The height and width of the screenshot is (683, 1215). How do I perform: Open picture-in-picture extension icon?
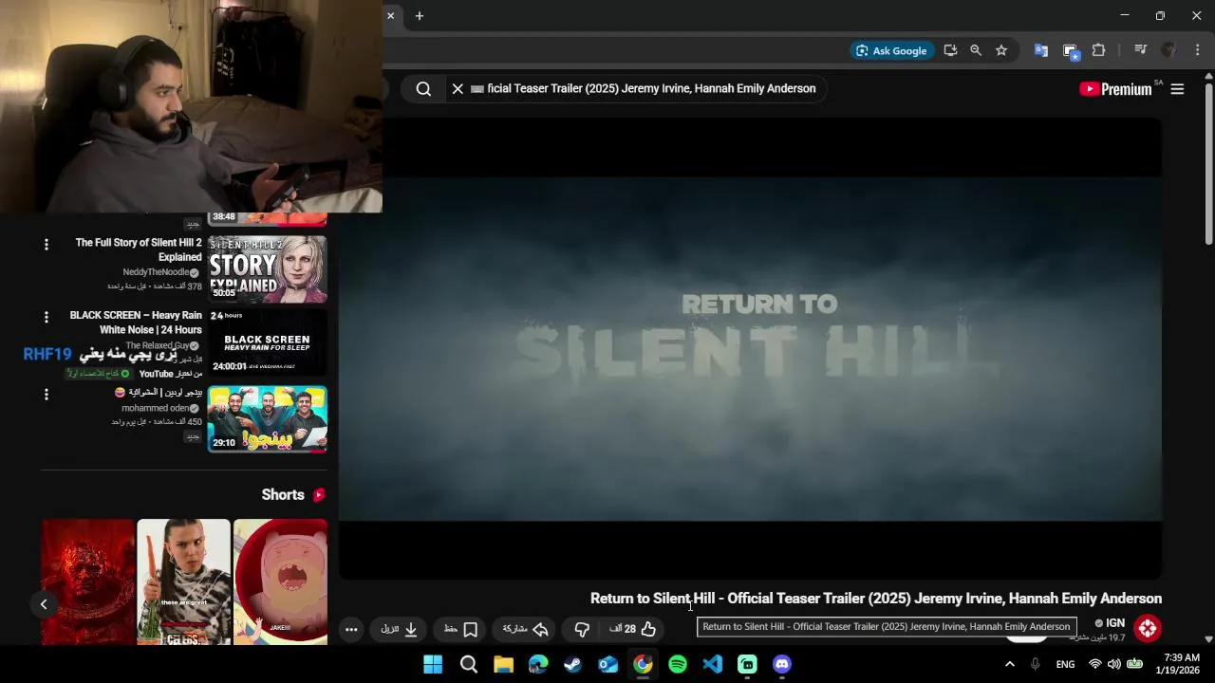coord(1071,51)
